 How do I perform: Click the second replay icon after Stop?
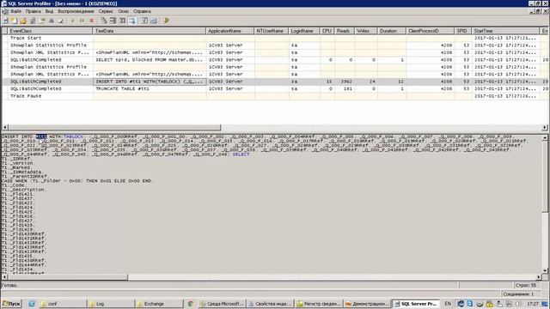113,21
